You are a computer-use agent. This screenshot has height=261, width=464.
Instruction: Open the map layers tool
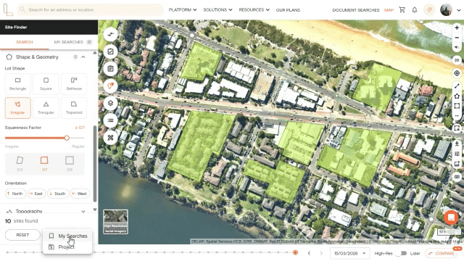click(x=110, y=103)
